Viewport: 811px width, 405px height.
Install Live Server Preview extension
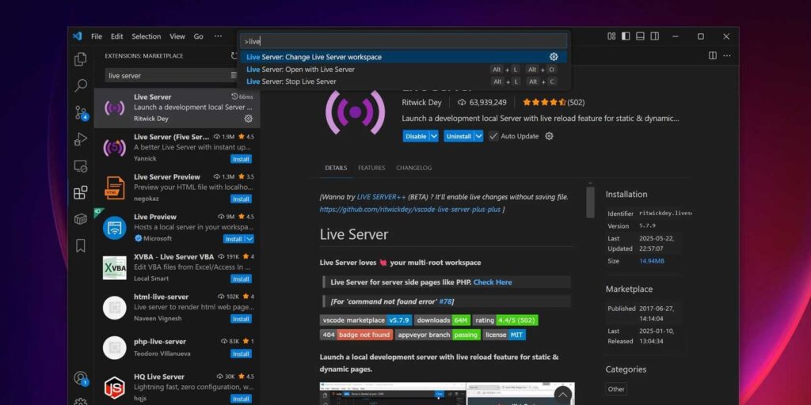[241, 199]
